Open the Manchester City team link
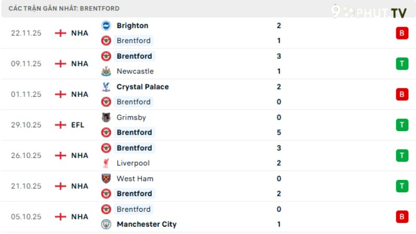This screenshot has width=416, height=234. click(x=147, y=224)
